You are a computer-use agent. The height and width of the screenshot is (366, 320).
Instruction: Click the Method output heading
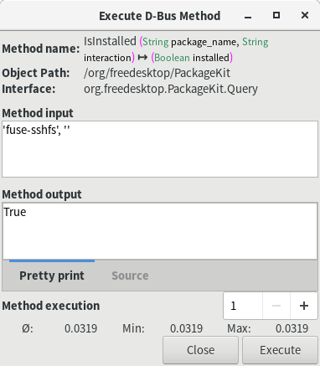coord(42,194)
